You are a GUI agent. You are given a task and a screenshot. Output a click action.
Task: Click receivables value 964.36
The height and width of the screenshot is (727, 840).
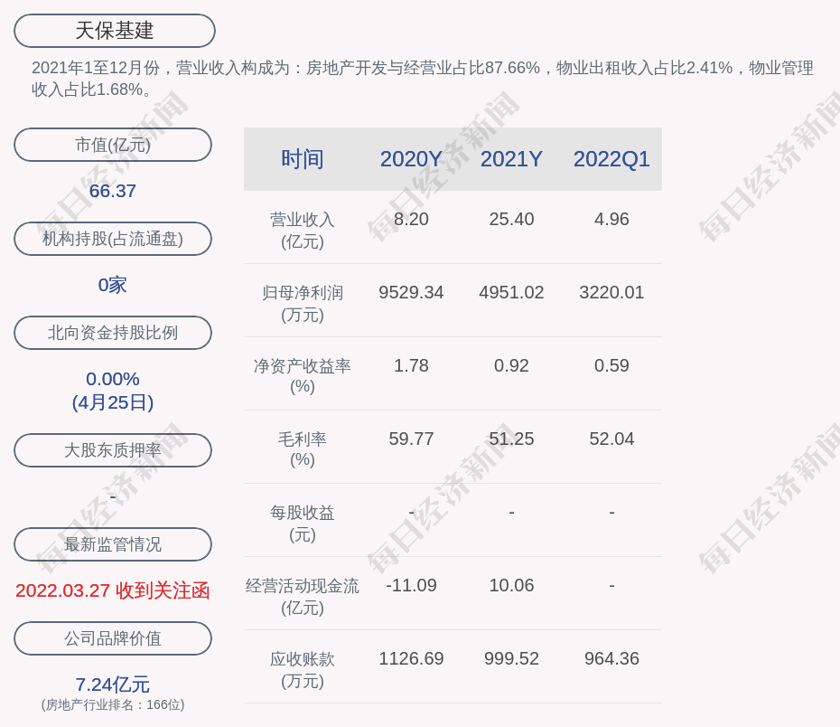coord(611,658)
